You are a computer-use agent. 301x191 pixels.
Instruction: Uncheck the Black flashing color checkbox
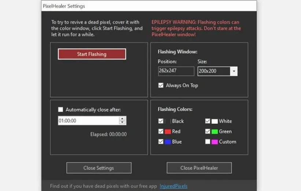coord(161,121)
